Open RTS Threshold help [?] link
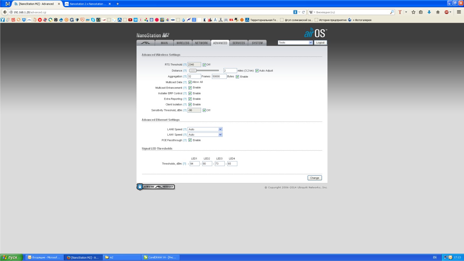The height and width of the screenshot is (261, 464). pyautogui.click(x=185, y=65)
